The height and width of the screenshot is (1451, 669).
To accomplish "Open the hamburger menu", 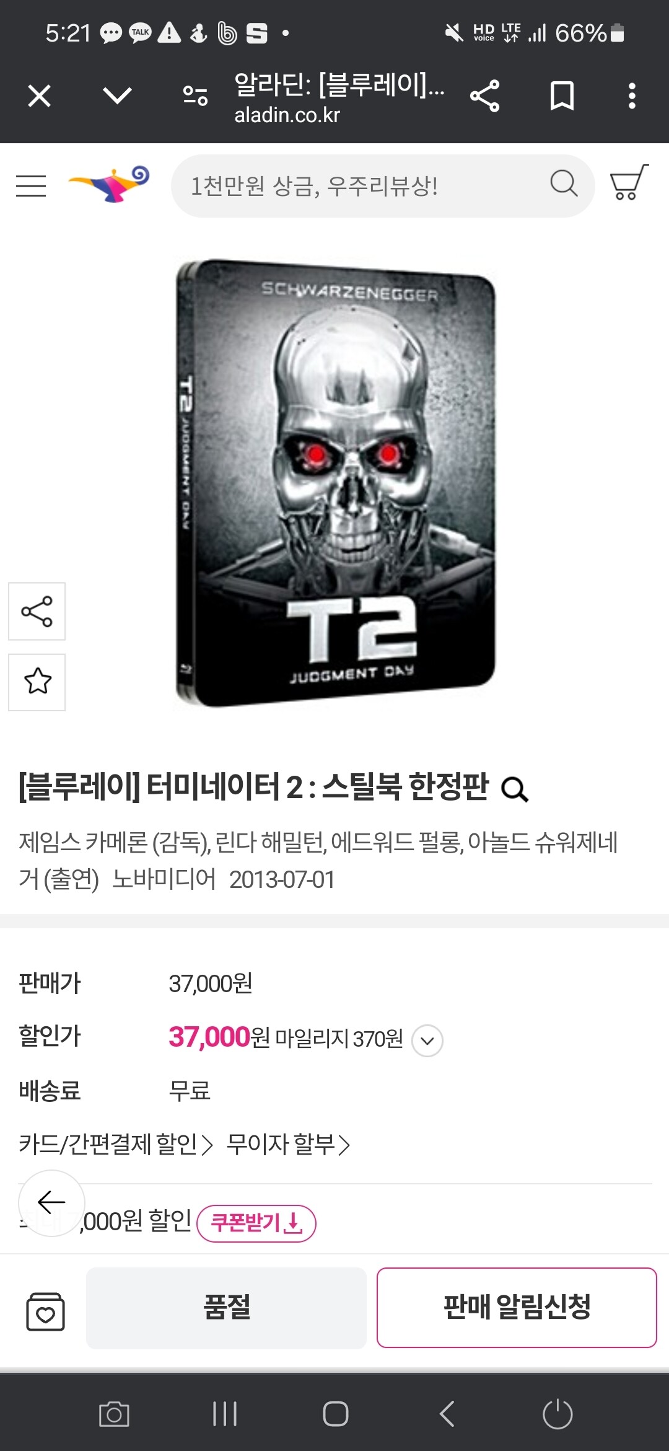I will click(x=31, y=185).
